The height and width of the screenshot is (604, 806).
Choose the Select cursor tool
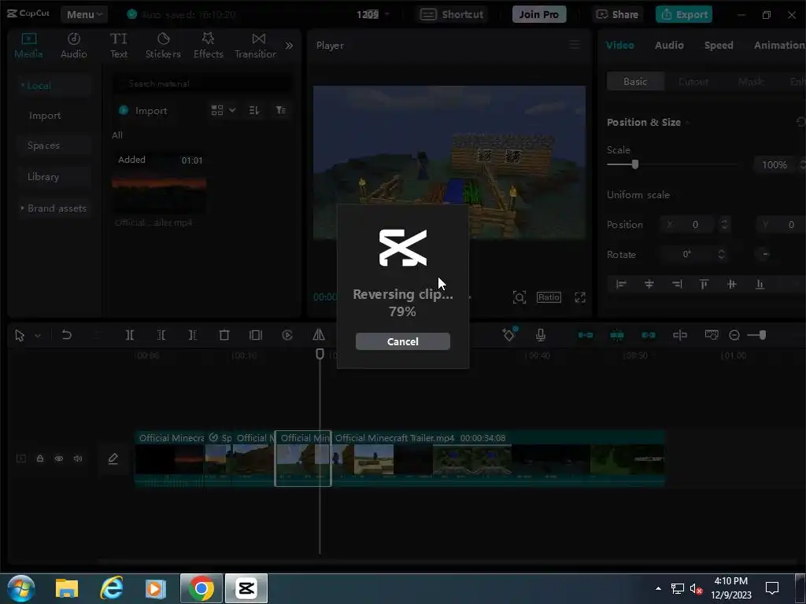(x=20, y=335)
